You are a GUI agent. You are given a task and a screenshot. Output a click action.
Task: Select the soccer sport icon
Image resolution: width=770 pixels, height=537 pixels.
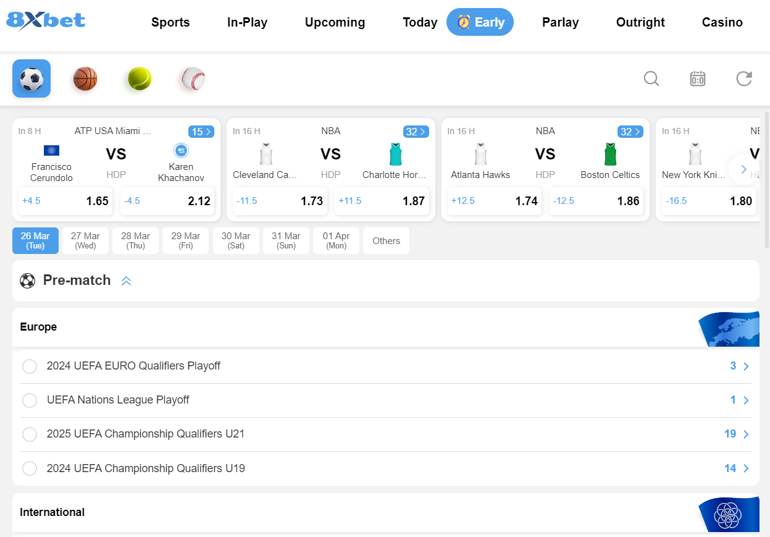tap(31, 78)
